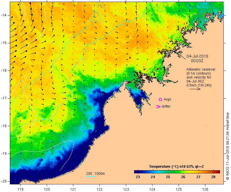Click the -16 latitude axis label
The image size is (231, 192).
tap(3, 71)
